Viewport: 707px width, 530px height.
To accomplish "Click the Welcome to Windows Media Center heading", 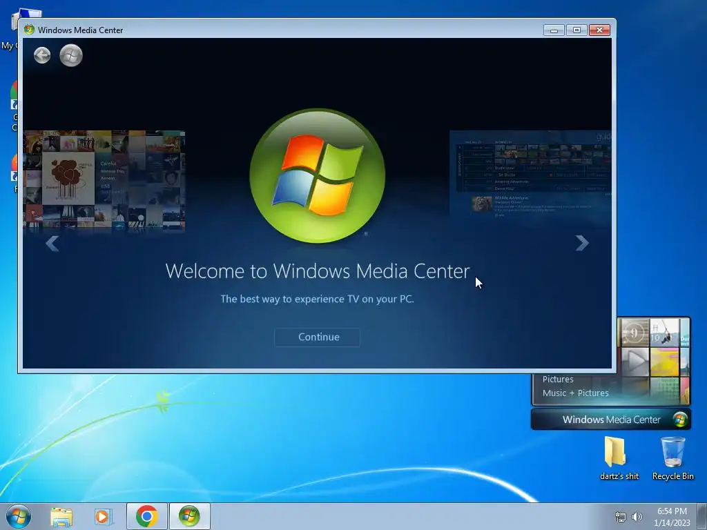I will click(x=318, y=271).
